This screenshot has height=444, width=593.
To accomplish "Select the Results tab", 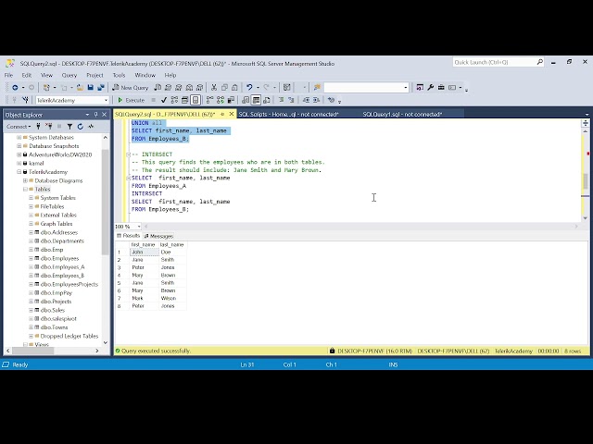I will click(129, 236).
